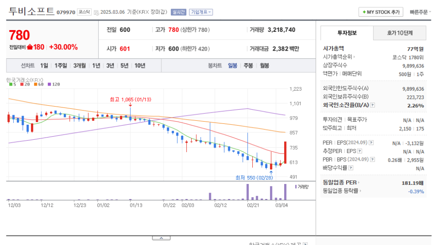This screenshot has height=245, width=440.
Task: Click the 실시간 real-time badge
Action: click(x=179, y=12)
